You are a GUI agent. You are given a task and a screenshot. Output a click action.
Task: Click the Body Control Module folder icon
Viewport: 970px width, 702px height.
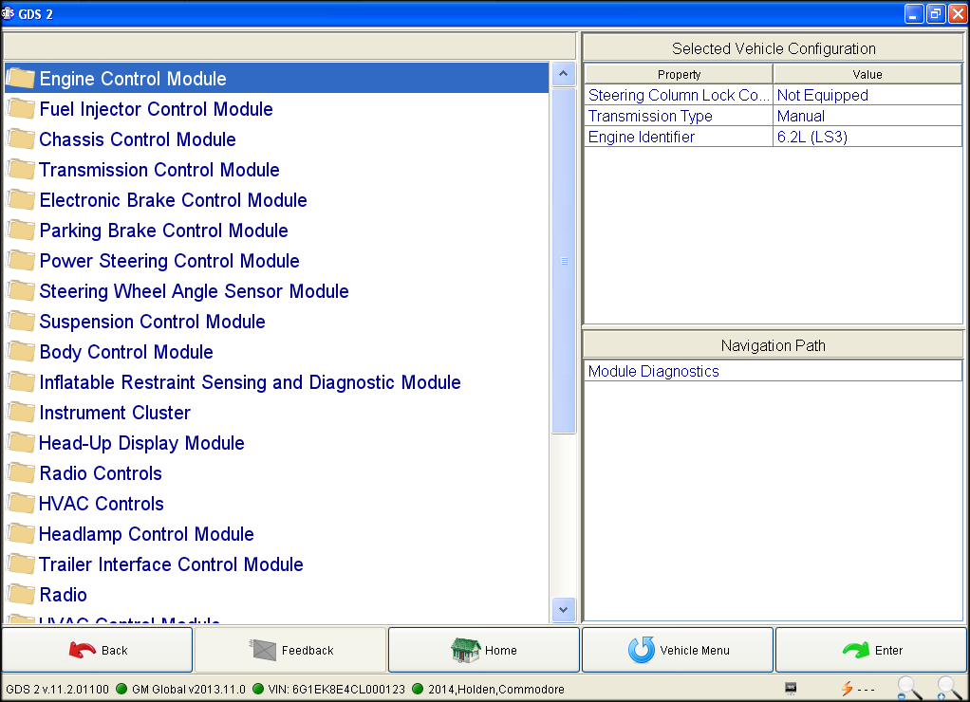click(21, 351)
